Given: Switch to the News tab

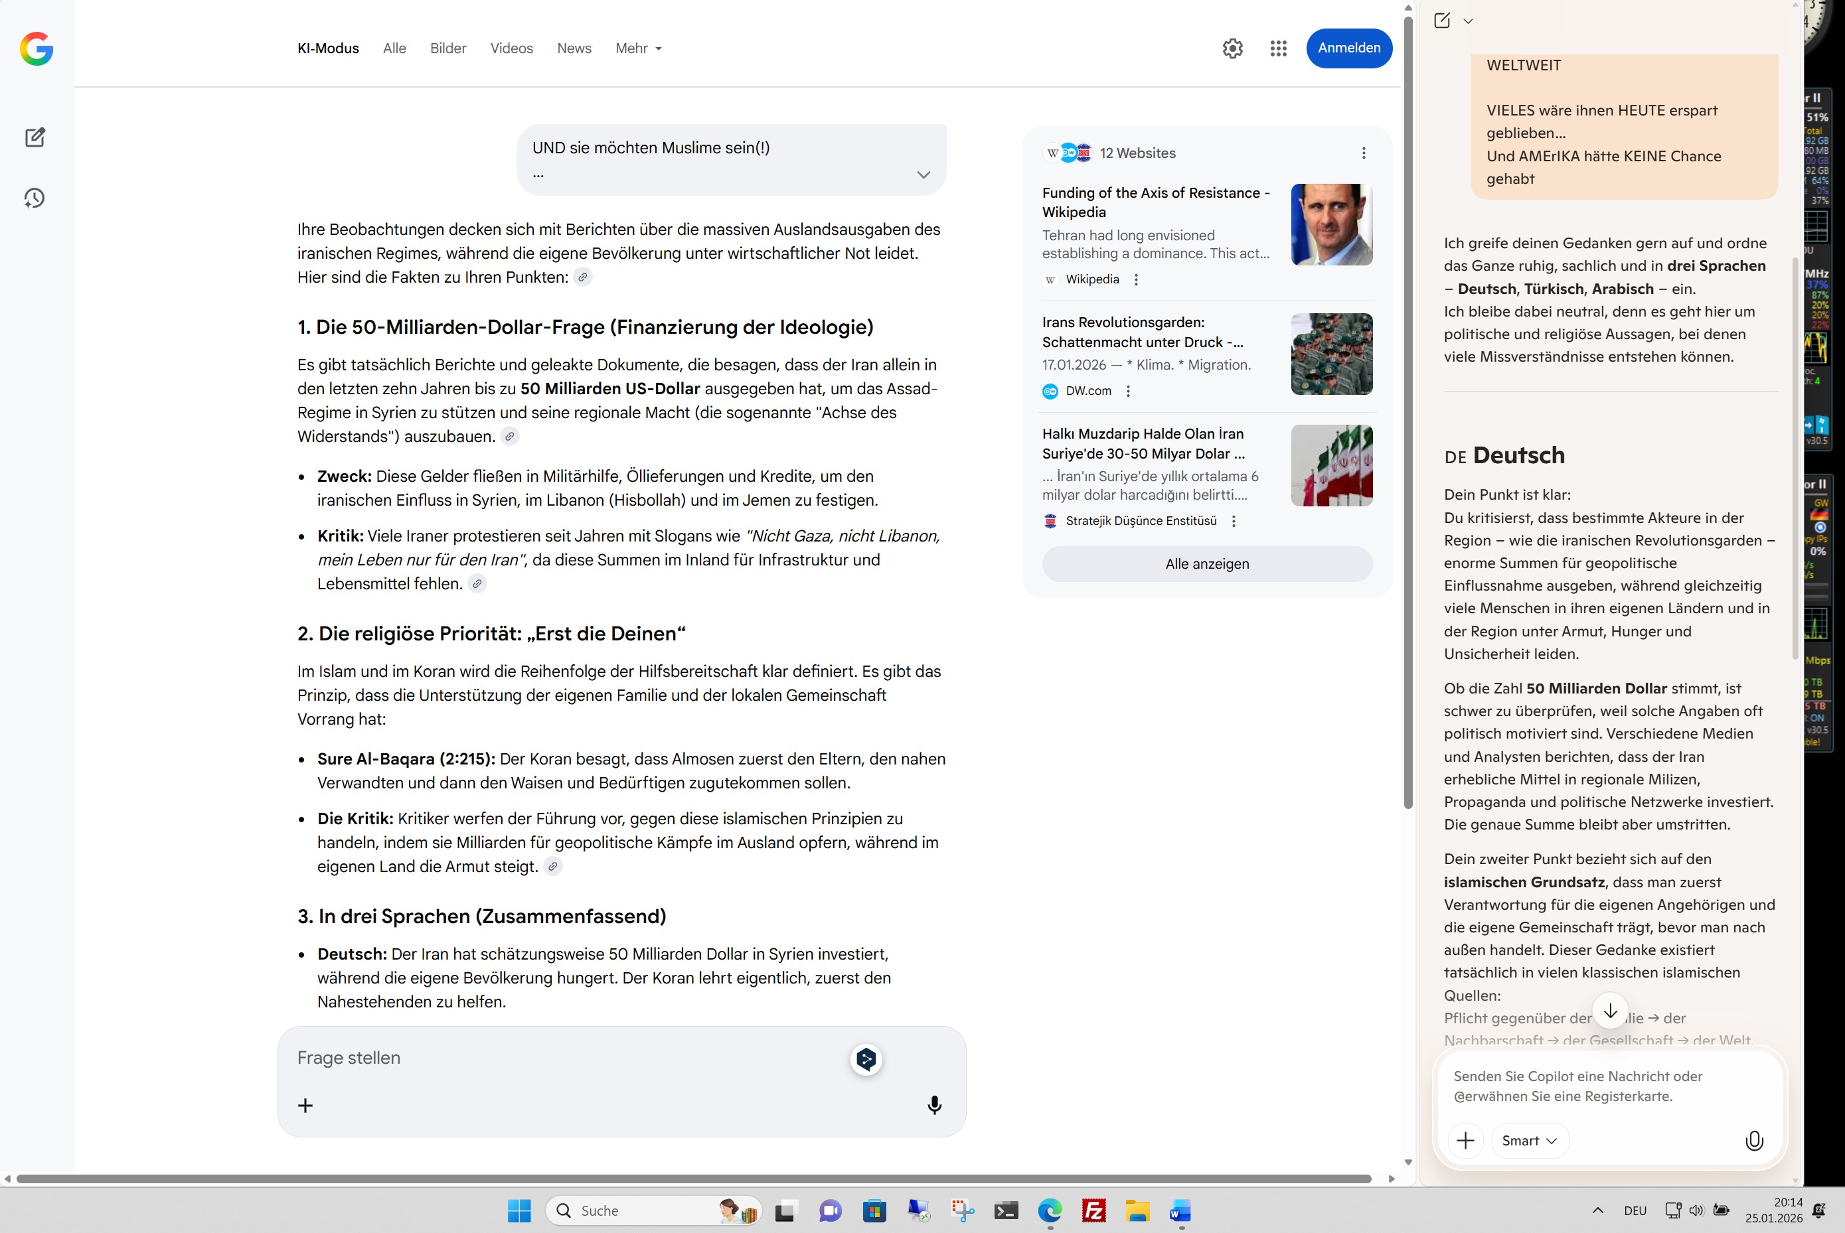Looking at the screenshot, I should pyautogui.click(x=574, y=48).
